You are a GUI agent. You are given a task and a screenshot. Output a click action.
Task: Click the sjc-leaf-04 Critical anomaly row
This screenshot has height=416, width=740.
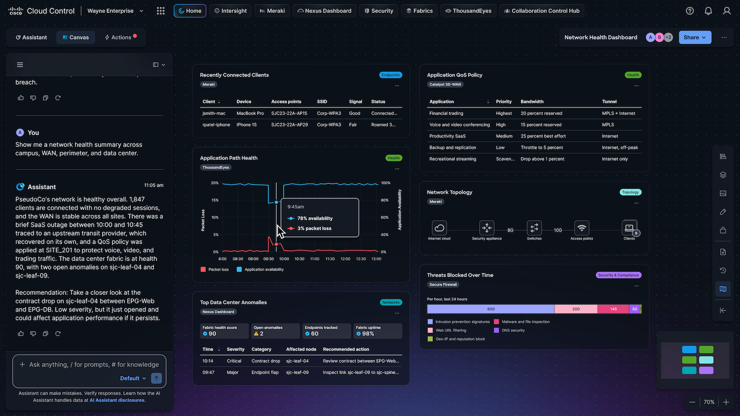(x=301, y=361)
